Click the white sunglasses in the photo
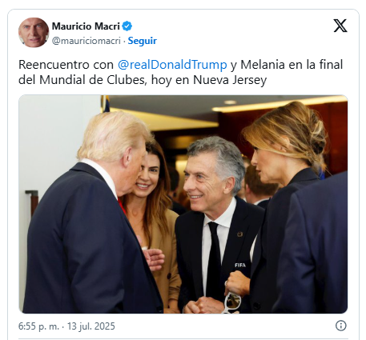This screenshot has height=340, width=366. pyautogui.click(x=231, y=301)
